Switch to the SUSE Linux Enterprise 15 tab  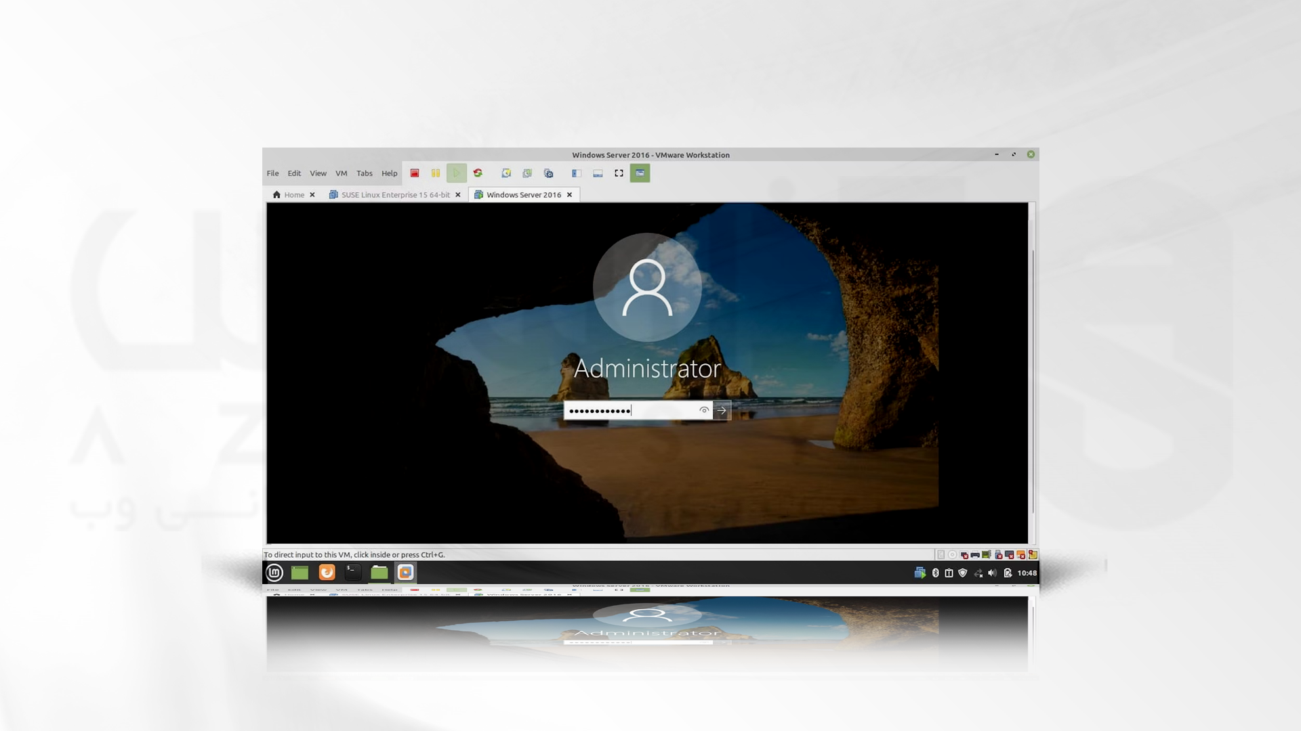395,194
